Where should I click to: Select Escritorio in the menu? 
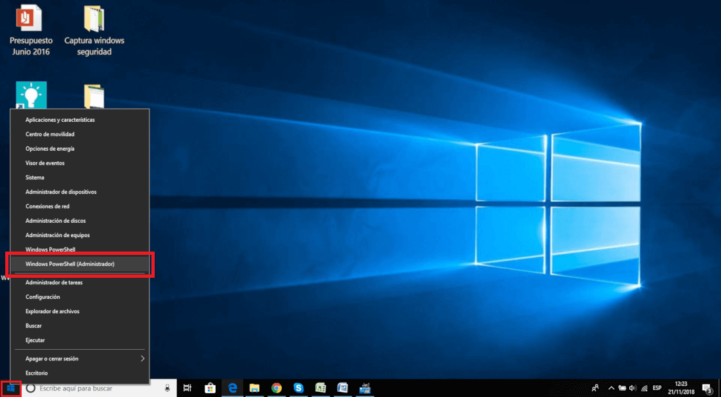click(x=80, y=373)
